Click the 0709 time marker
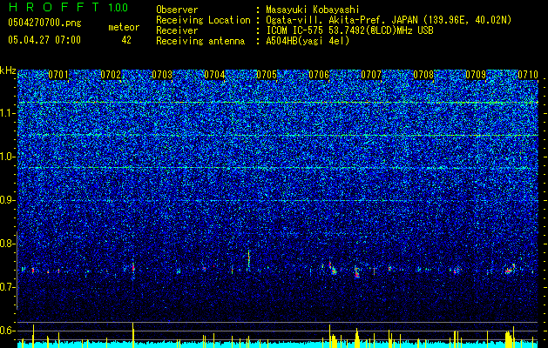 (x=476, y=75)
